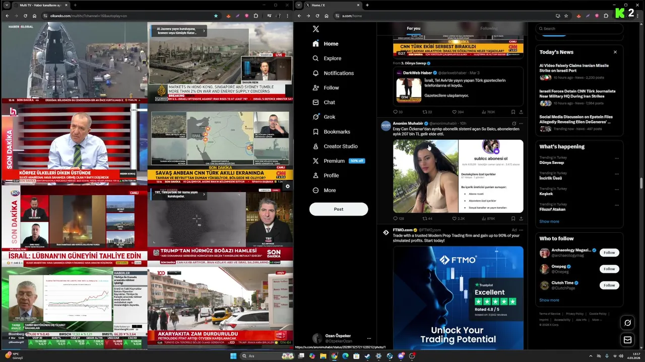
Task: Show more under What's happening
Action: point(549,221)
